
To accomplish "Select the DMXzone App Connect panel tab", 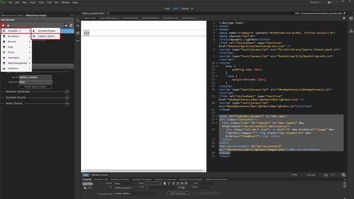I will pos(36,15).
